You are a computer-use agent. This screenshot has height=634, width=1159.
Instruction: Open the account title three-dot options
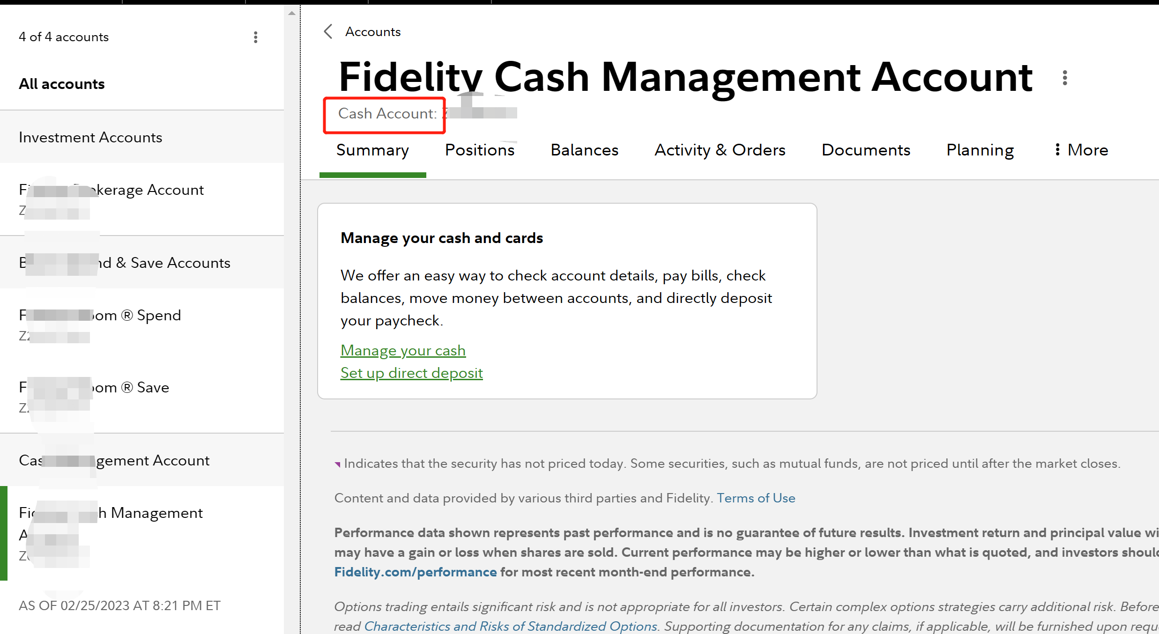coord(1064,78)
